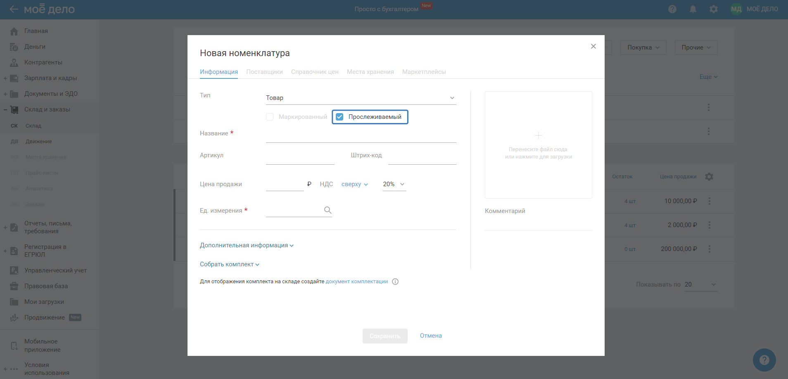Open settings gear in top bar
788x379 pixels.
click(714, 9)
